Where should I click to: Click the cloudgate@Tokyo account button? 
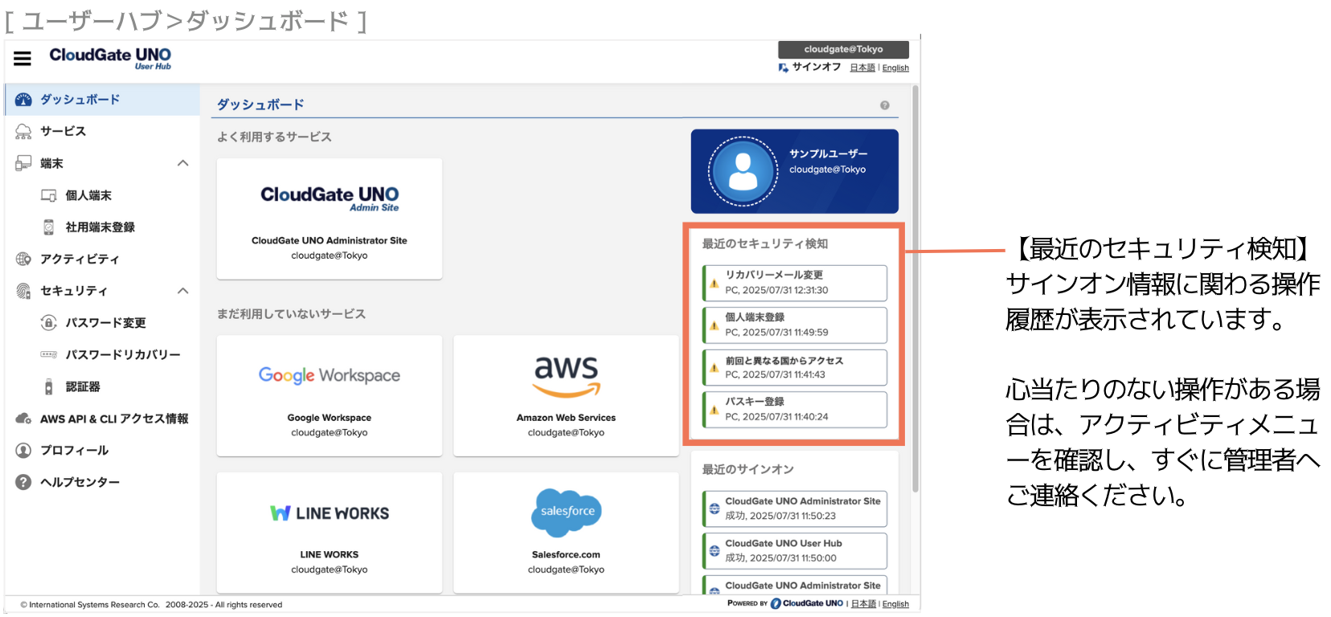[843, 49]
